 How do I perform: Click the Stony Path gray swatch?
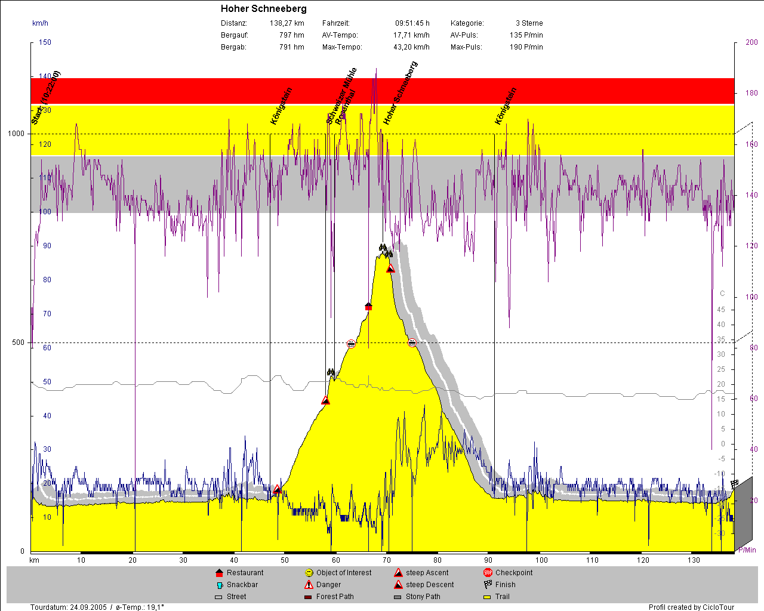click(x=398, y=597)
